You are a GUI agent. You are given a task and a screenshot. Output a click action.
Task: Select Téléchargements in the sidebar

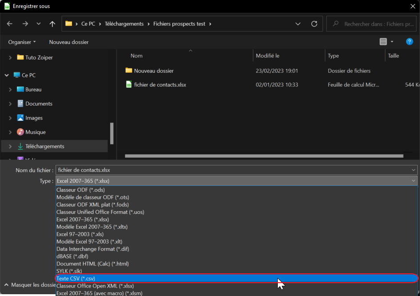(44, 146)
